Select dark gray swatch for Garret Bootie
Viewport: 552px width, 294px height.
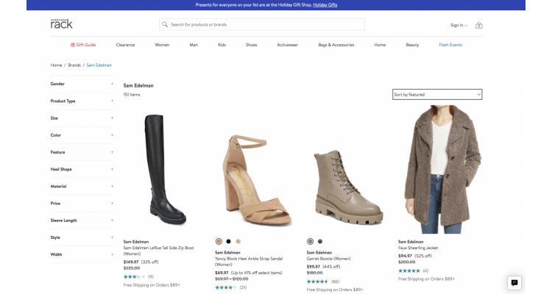320,241
